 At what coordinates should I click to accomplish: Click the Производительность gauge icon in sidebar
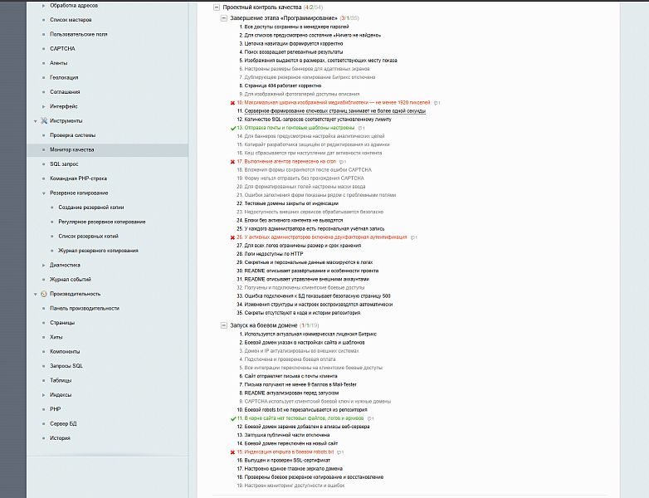pos(44,294)
